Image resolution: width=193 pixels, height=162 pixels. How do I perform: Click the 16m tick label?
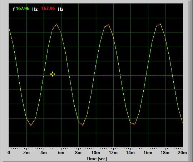[x=148, y=153]
